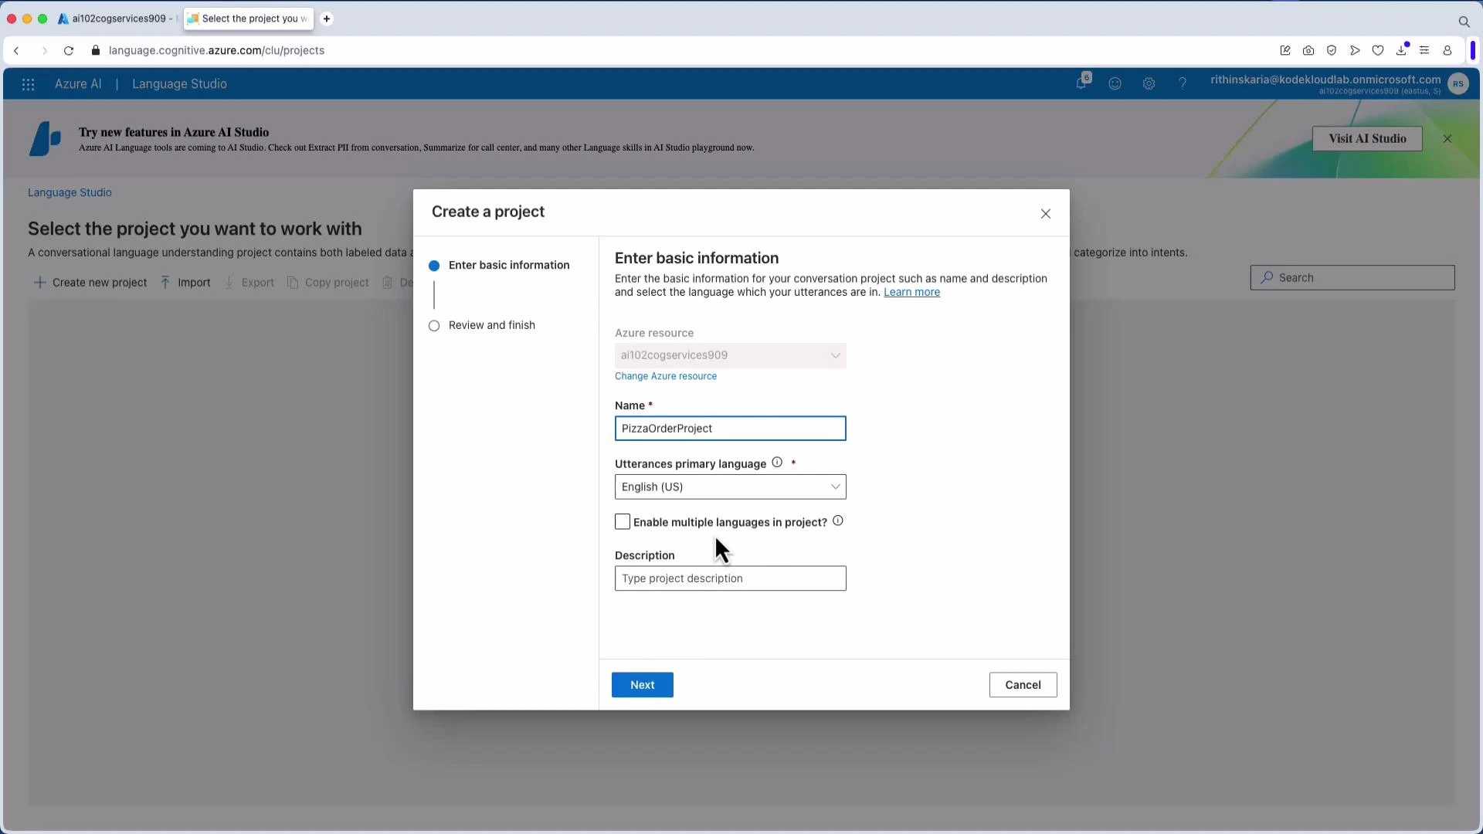Open the browser downloads icon with badge
1483x834 pixels.
[1401, 49]
